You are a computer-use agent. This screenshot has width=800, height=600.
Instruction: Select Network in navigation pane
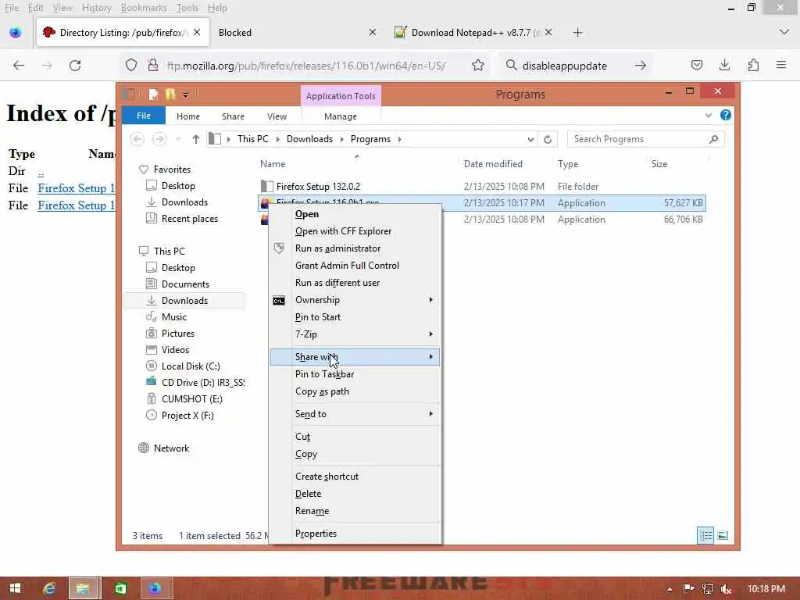click(x=171, y=448)
